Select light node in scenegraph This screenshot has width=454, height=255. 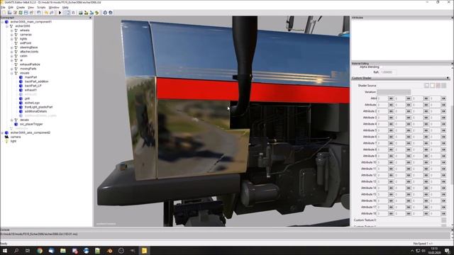13,141
